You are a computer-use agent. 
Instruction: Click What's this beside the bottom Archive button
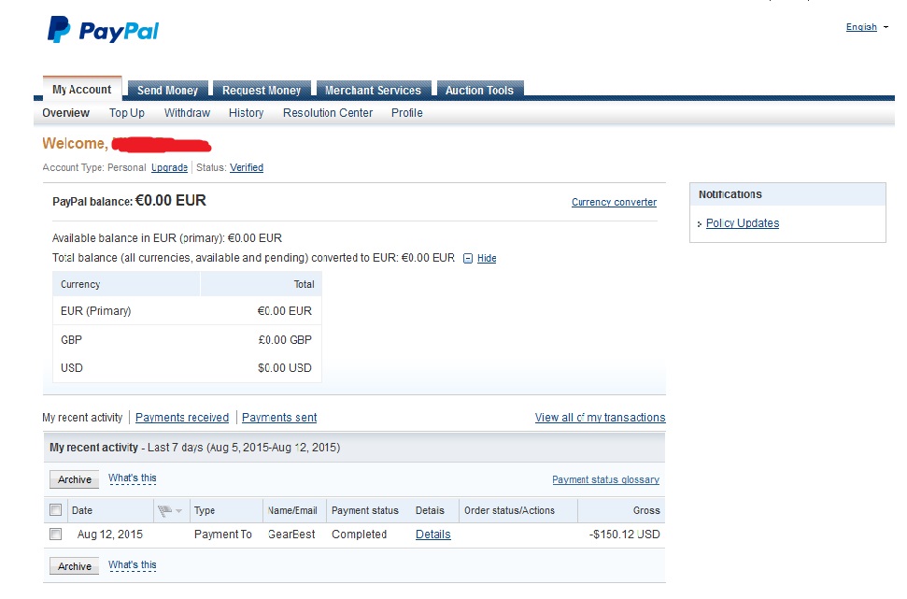132,564
